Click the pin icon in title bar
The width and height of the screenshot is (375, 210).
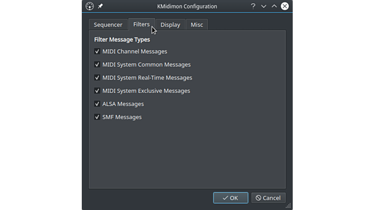[100, 6]
